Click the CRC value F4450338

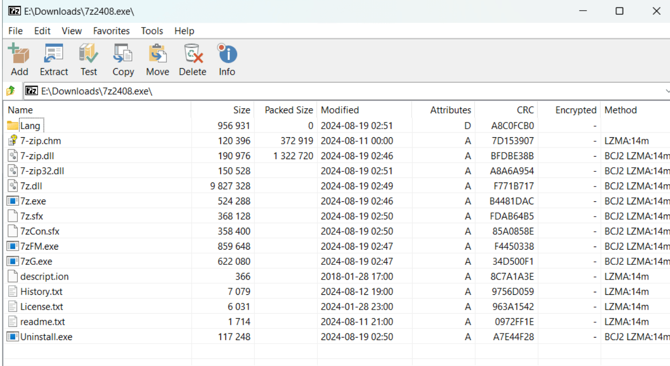tap(514, 247)
